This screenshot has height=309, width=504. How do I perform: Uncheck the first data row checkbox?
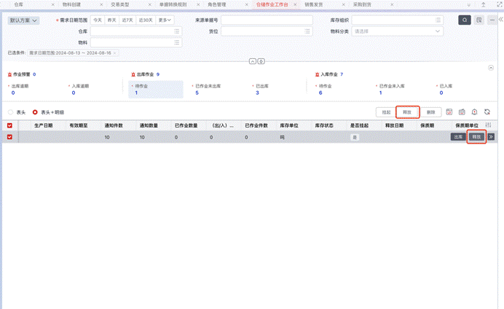click(9, 136)
